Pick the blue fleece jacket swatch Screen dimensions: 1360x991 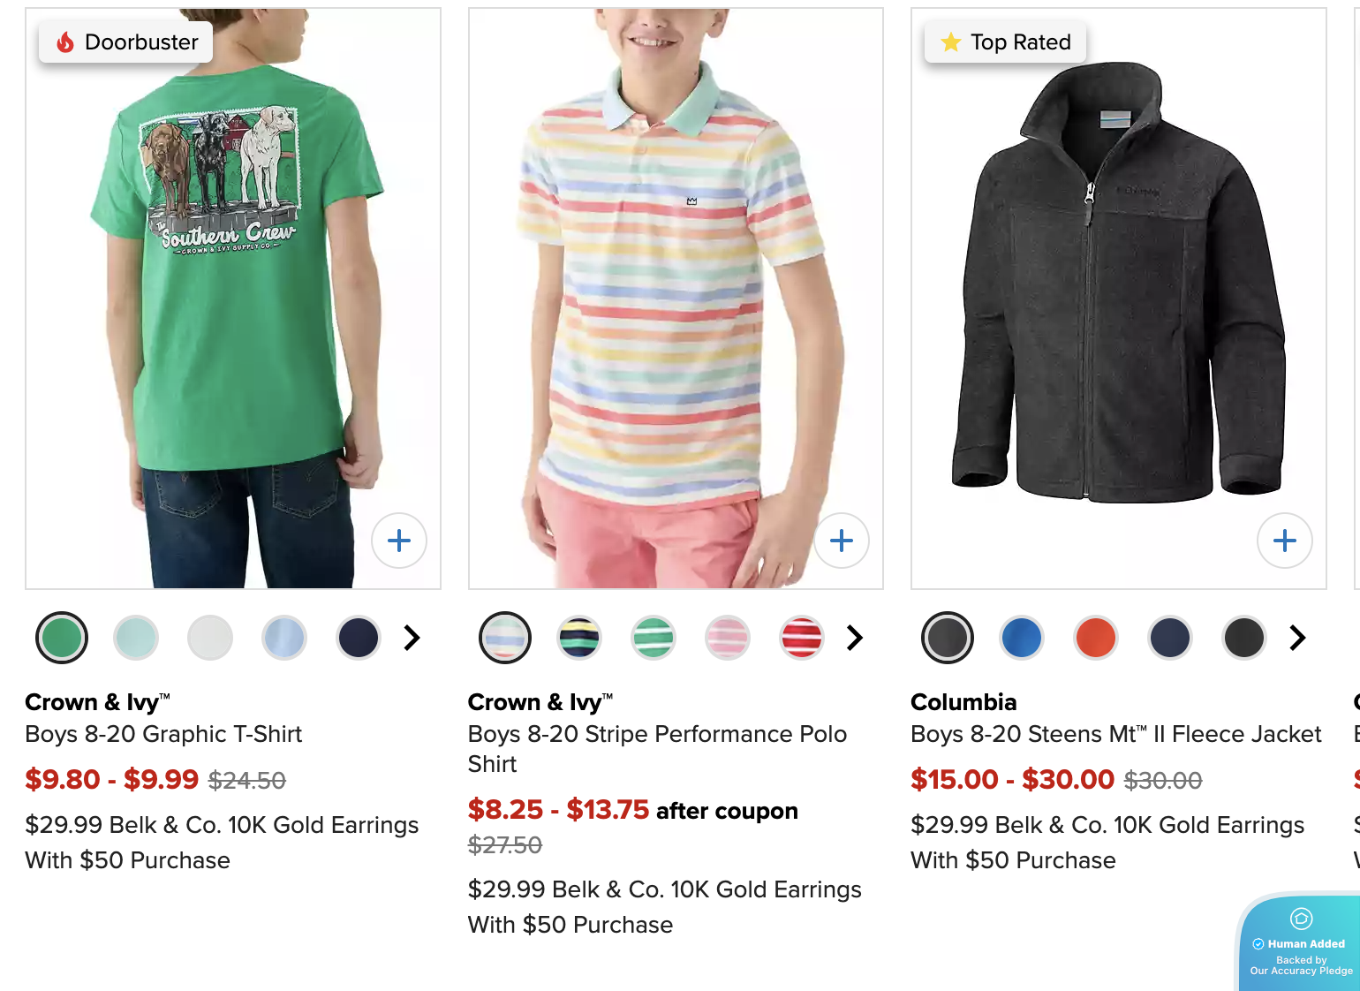click(1022, 638)
